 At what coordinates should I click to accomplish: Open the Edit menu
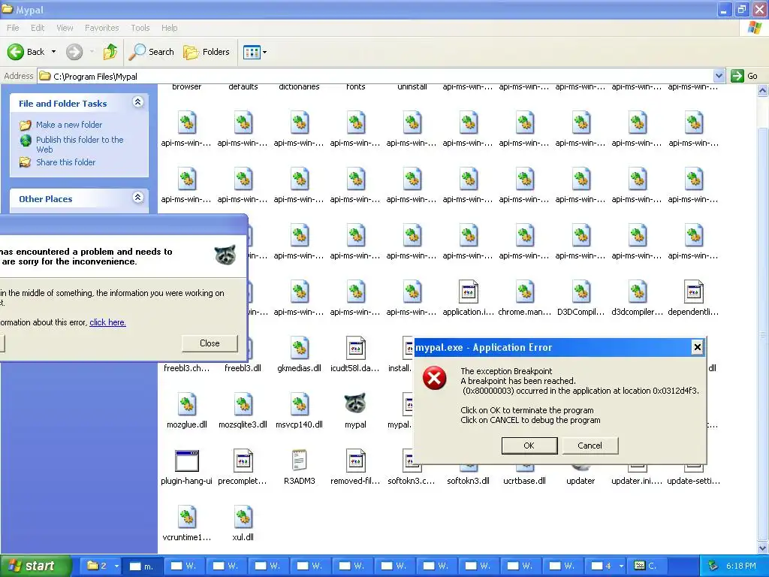38,28
